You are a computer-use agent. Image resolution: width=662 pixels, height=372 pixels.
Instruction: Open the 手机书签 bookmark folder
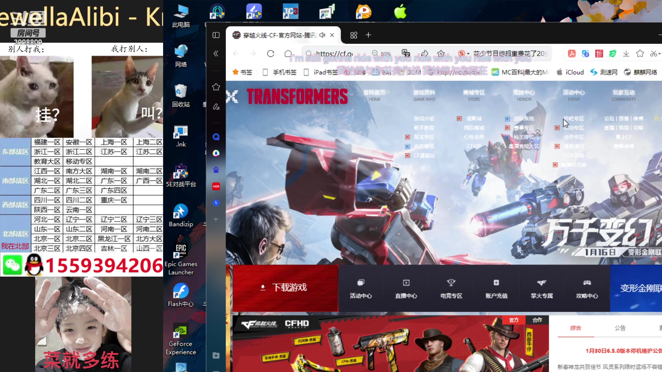(x=280, y=72)
